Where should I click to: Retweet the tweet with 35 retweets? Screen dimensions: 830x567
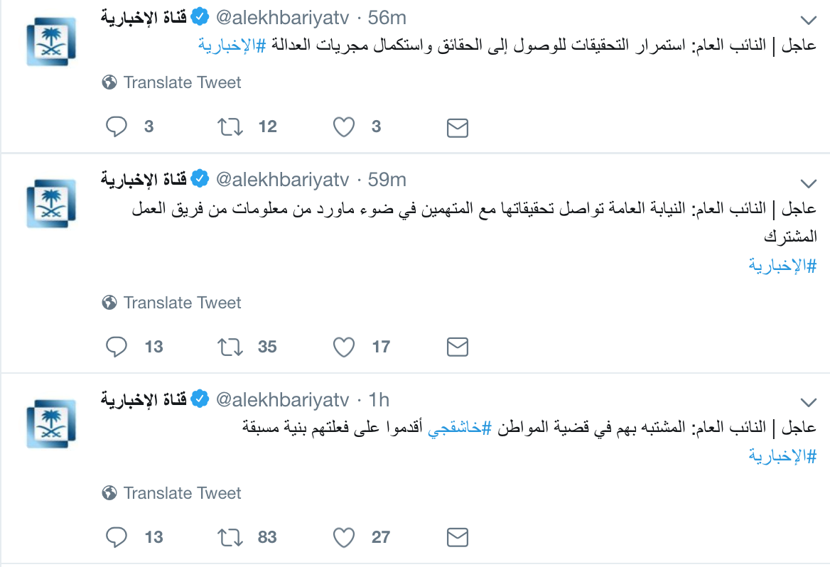(x=230, y=347)
